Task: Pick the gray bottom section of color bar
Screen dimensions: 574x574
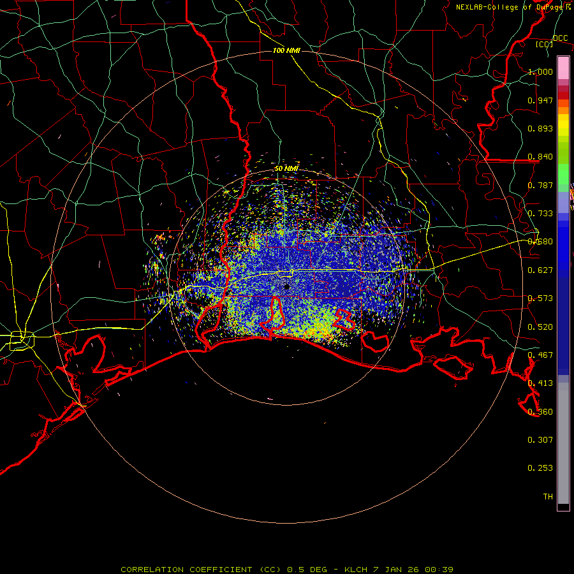Action: (x=563, y=443)
